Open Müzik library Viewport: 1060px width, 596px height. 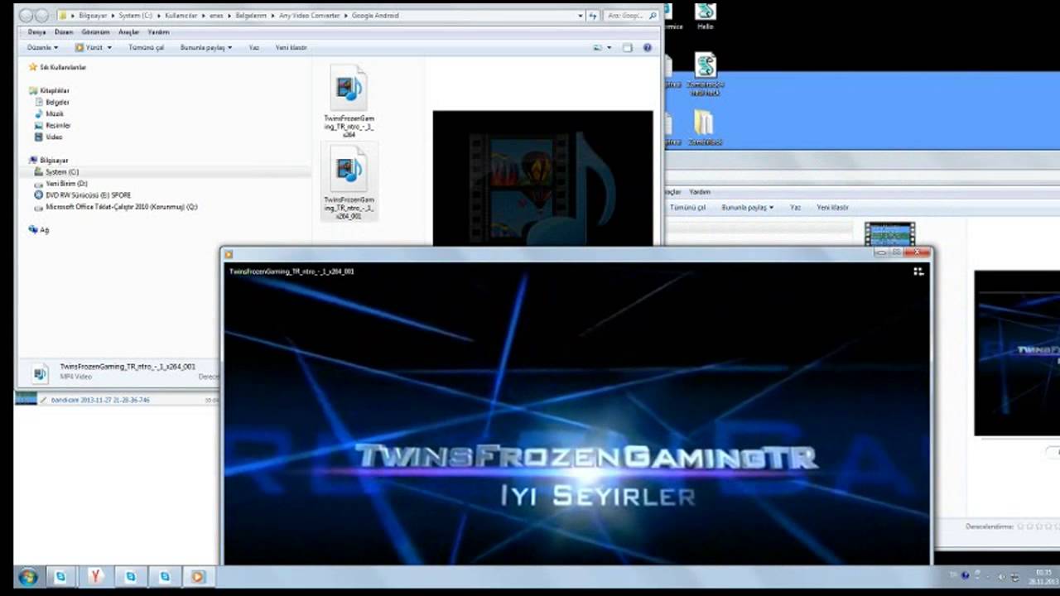[50, 113]
